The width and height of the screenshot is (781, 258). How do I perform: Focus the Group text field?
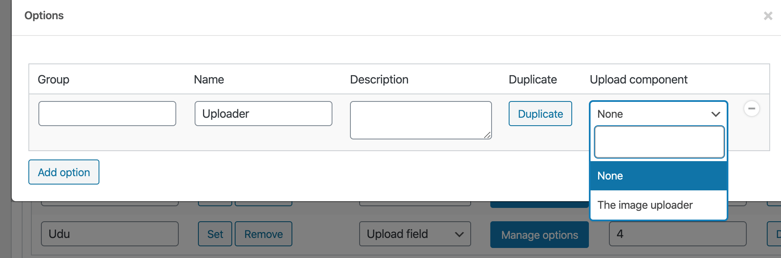pos(107,114)
